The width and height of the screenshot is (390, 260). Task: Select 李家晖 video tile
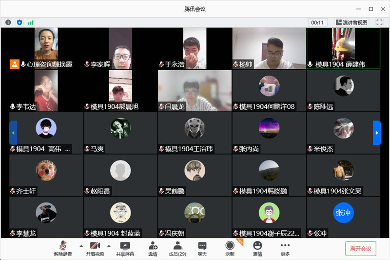[x=120, y=48]
